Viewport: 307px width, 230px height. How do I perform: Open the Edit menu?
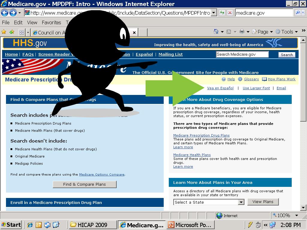click(18, 22)
